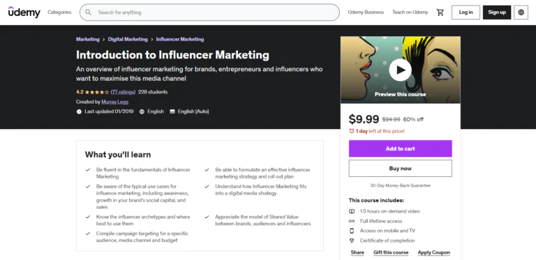
Task: Click checkmark beside 'Compile campaign targeting'
Action: [x=88, y=234]
